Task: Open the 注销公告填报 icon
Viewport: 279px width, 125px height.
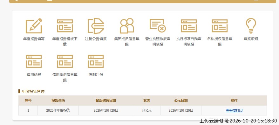Action: tap(96, 26)
